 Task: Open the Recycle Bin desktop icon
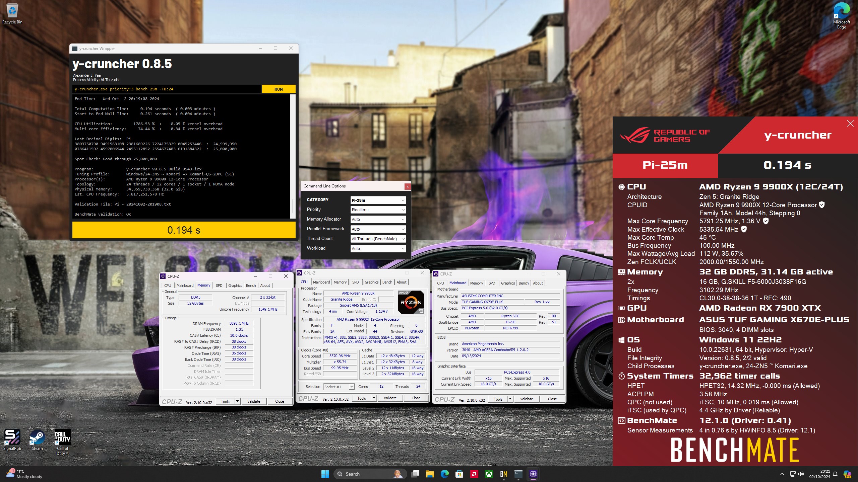click(12, 14)
